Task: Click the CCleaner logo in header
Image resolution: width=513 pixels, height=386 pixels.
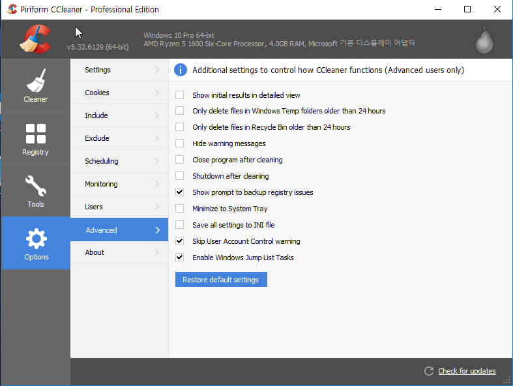Action: pyautogui.click(x=35, y=38)
